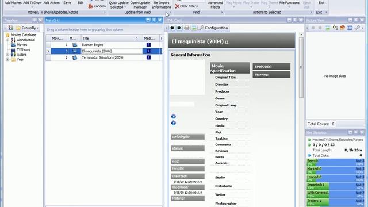Image resolution: width=368 pixels, height=207 pixels.
Task: Expand the Actors tree node
Action: [7, 55]
